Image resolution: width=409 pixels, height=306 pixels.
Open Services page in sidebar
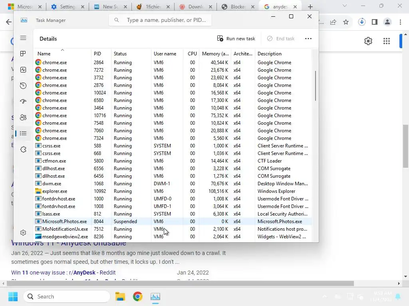[23, 149]
